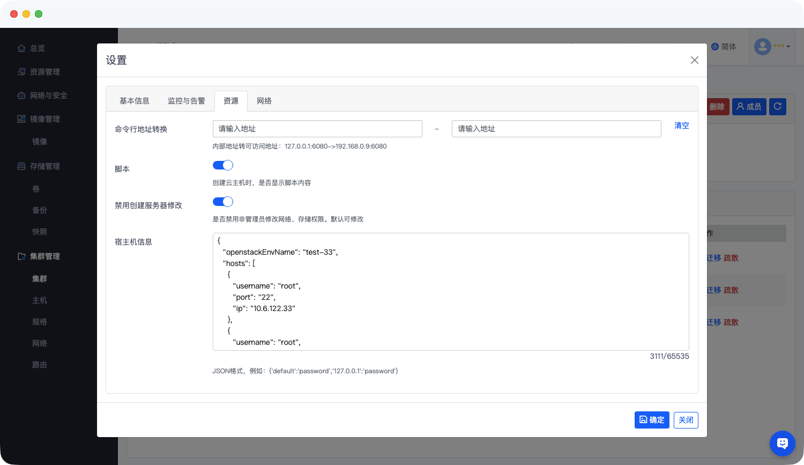804x465 pixels.
Task: Click the Resource Management sidebar icon
Action: [21, 72]
